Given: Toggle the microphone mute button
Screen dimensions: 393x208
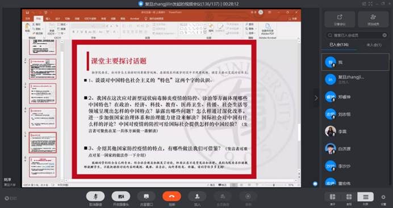Looking at the screenshot, I should [x=95, y=197].
